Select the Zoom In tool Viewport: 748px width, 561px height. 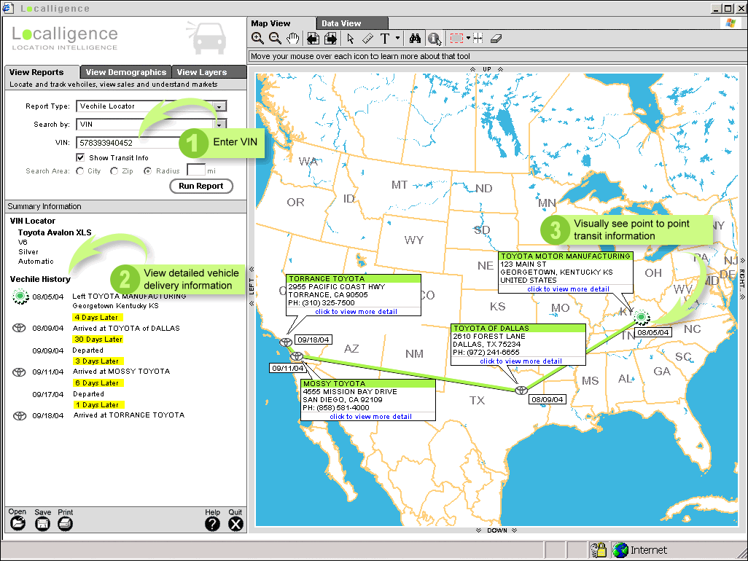click(257, 39)
